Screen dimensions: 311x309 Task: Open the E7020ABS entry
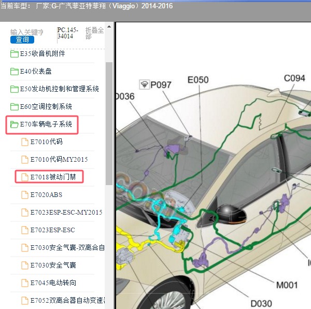pyautogui.click(x=46, y=195)
